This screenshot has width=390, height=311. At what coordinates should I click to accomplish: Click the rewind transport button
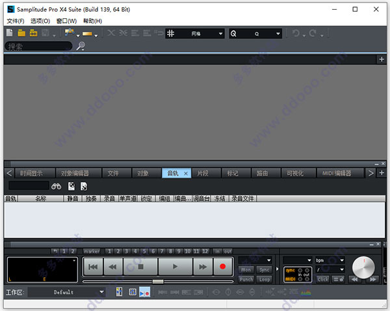[x=113, y=267]
